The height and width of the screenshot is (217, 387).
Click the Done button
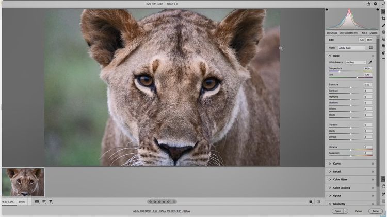coord(375,211)
